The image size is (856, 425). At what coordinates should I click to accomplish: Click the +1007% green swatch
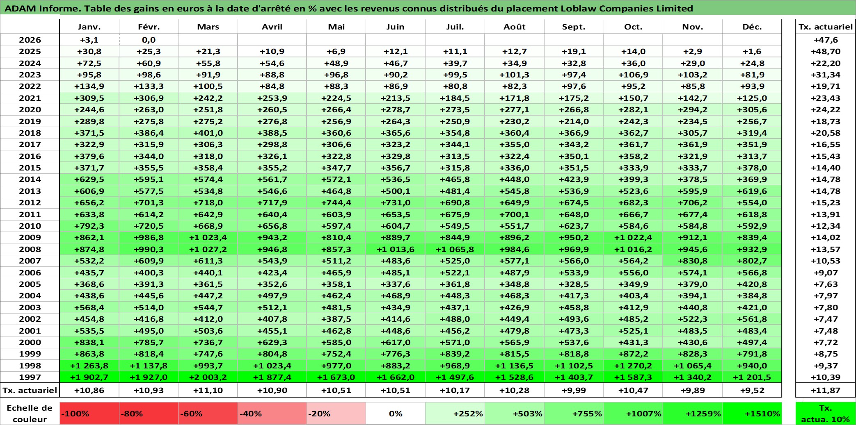pyautogui.click(x=633, y=414)
